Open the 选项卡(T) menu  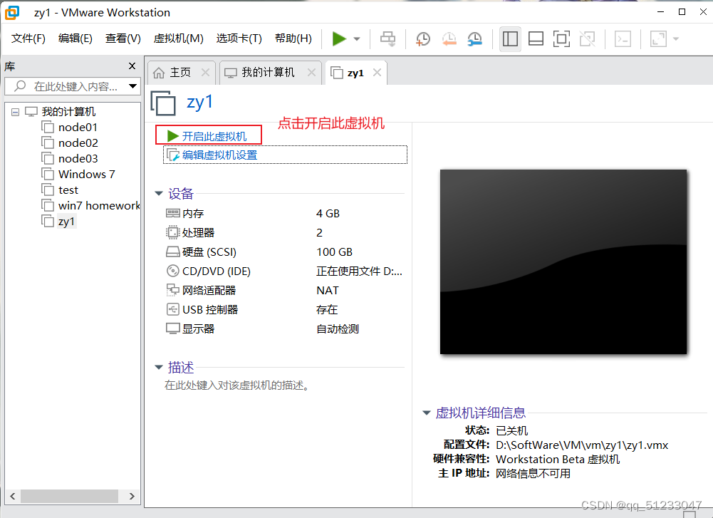tap(239, 38)
